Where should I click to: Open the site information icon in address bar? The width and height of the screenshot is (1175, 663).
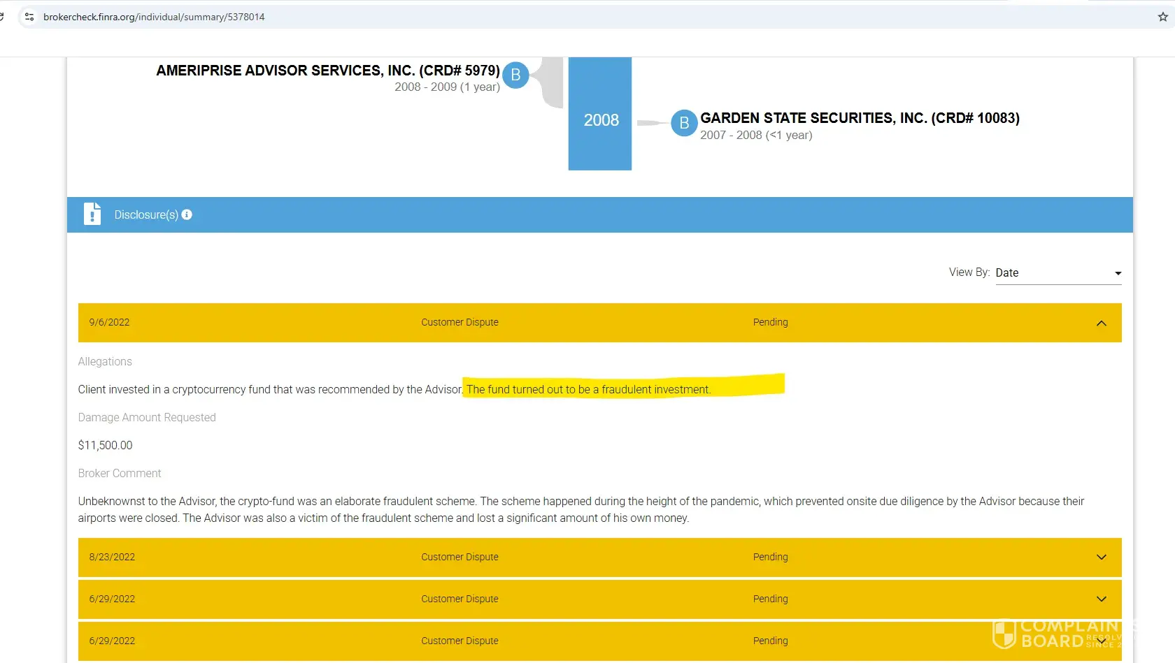(29, 17)
